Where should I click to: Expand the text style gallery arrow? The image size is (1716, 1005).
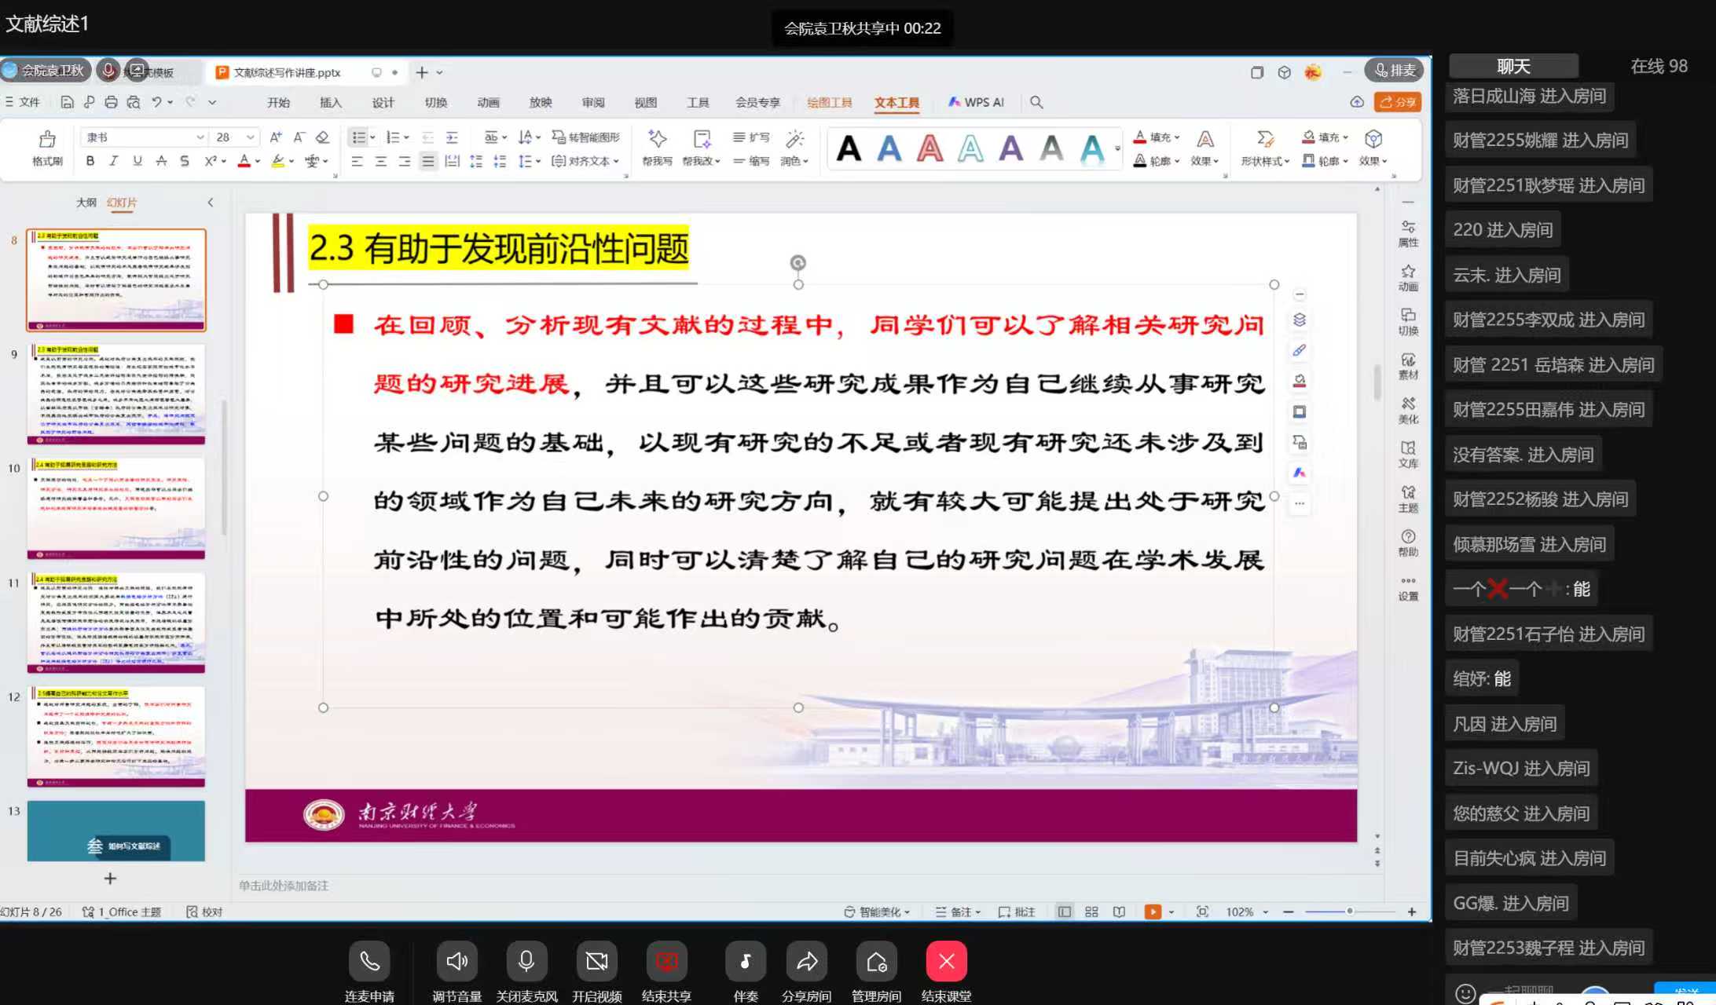click(x=1117, y=148)
